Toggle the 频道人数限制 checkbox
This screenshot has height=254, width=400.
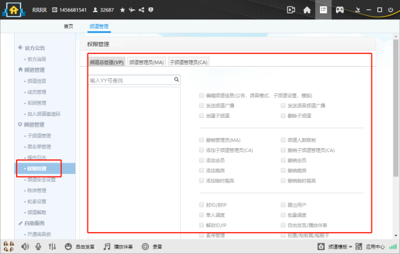click(x=283, y=140)
